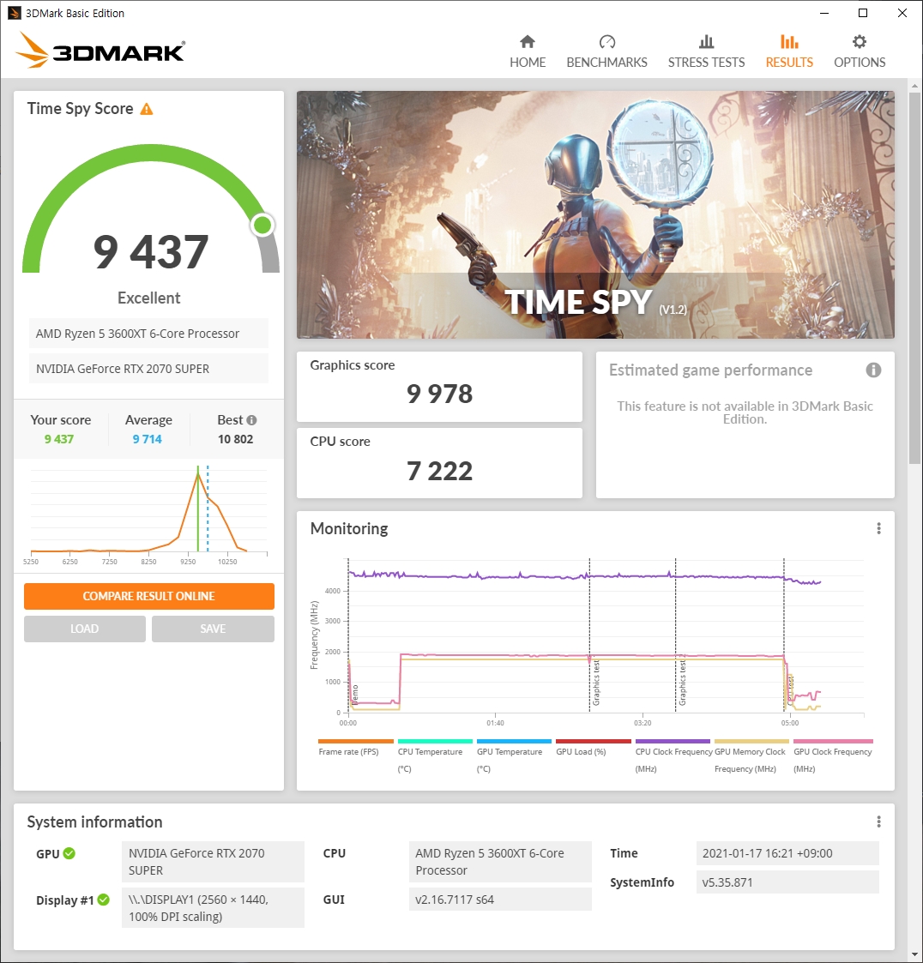Image resolution: width=923 pixels, height=963 pixels.
Task: Click the SystemInfo version v5.35.871
Action: [787, 882]
